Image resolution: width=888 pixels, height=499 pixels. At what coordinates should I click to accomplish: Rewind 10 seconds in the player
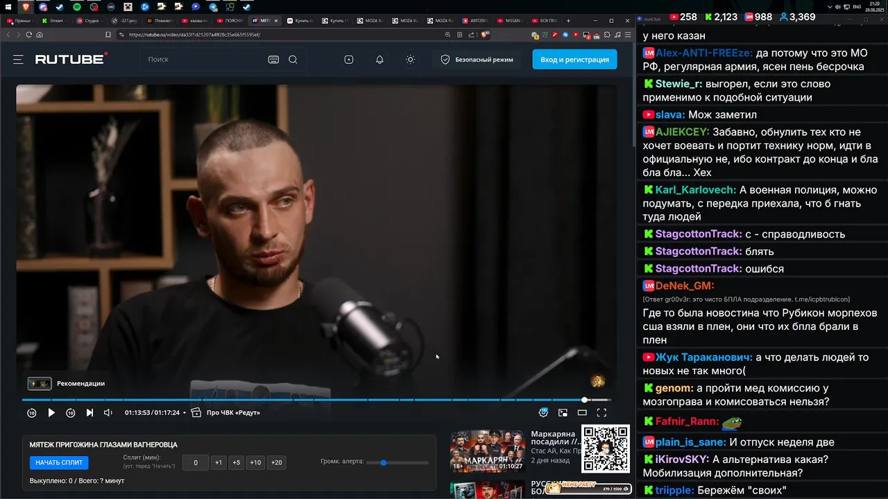pos(32,412)
